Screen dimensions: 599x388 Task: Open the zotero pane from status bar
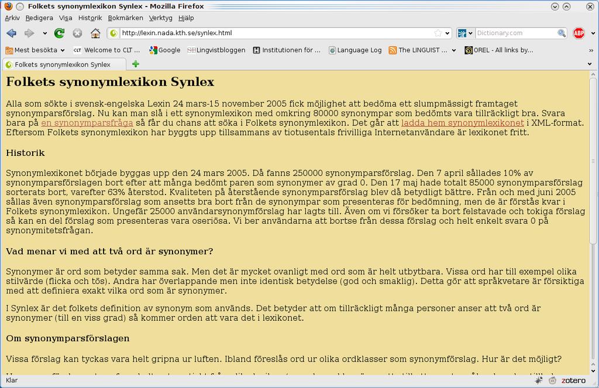click(573, 380)
